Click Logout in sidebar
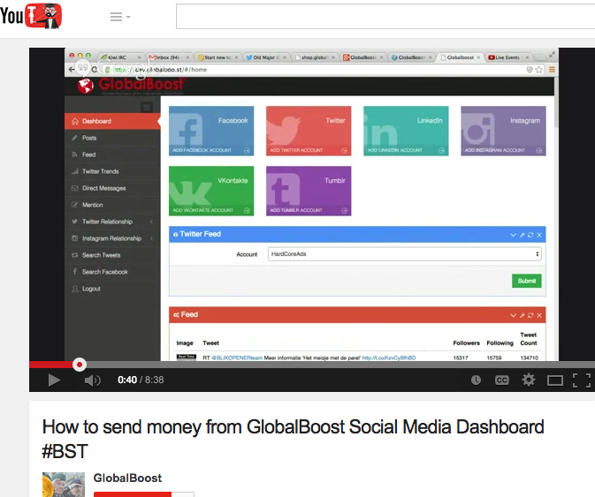Image resolution: width=595 pixels, height=497 pixels. (112, 289)
